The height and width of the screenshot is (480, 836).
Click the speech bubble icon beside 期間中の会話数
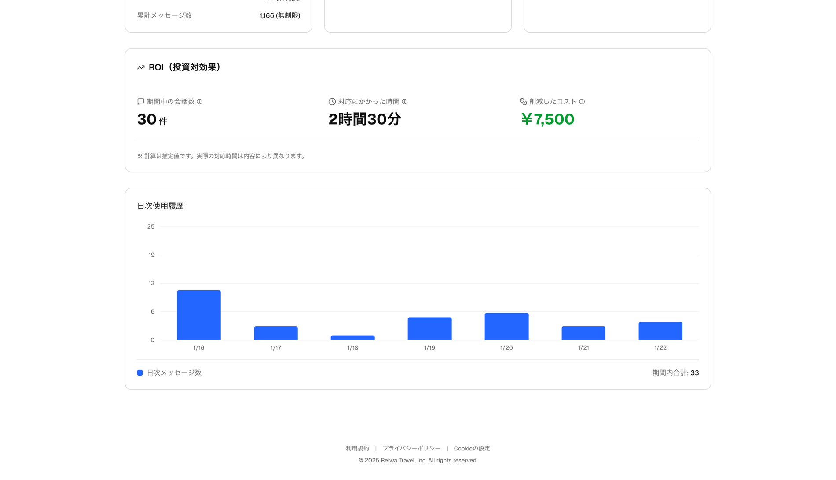click(x=140, y=101)
